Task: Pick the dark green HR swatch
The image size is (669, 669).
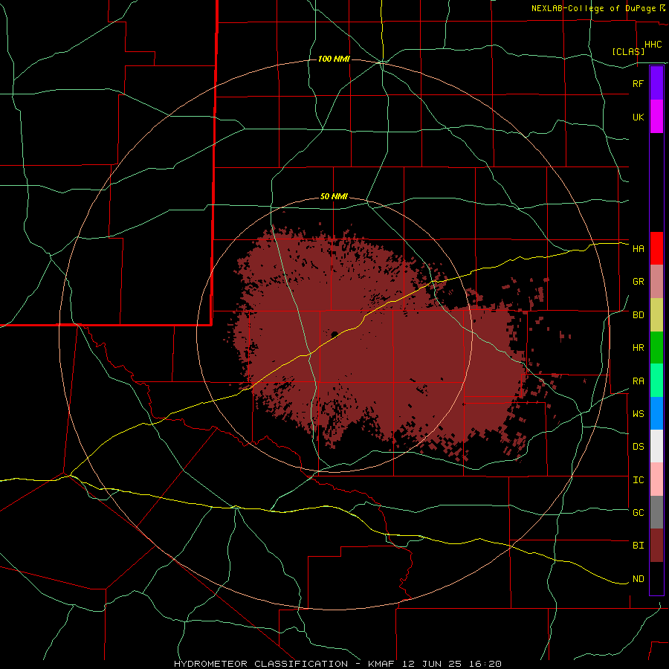Action: tap(656, 348)
